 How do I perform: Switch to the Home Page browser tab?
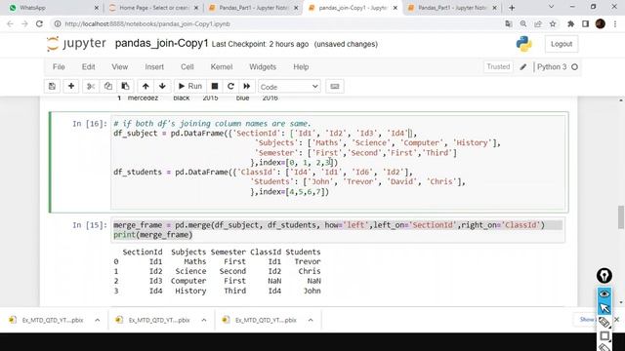pyautogui.click(x=153, y=8)
